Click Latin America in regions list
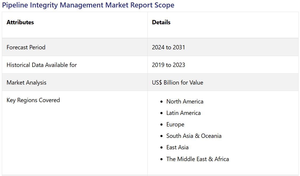Viewport: 300px width, 176px height. 183,113
